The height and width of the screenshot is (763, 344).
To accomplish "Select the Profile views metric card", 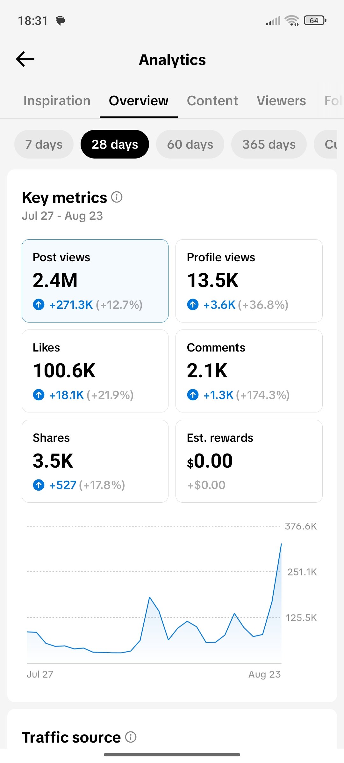I will pyautogui.click(x=249, y=281).
